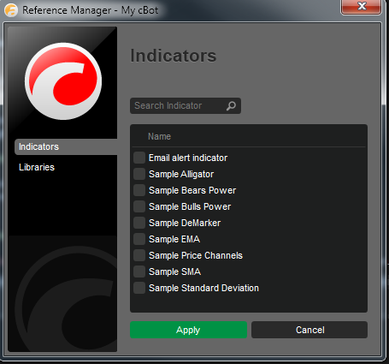Check the Sample Bulls Power box

(x=139, y=206)
